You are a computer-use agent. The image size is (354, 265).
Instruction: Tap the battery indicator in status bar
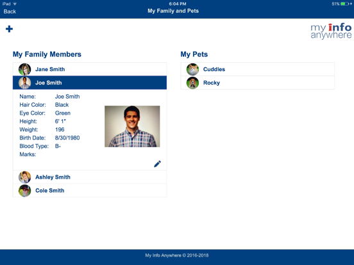tap(344, 4)
